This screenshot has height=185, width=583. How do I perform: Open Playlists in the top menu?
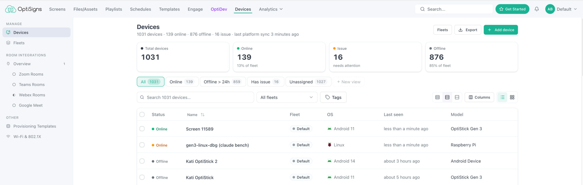pyautogui.click(x=114, y=9)
